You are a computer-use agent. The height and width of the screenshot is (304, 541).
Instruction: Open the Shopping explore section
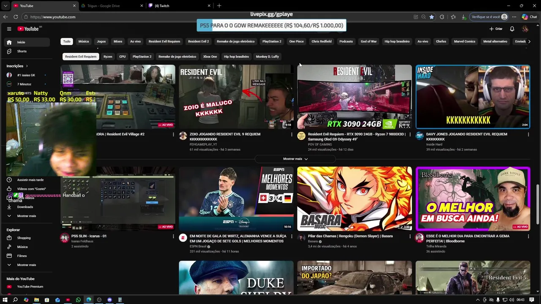click(x=27, y=238)
